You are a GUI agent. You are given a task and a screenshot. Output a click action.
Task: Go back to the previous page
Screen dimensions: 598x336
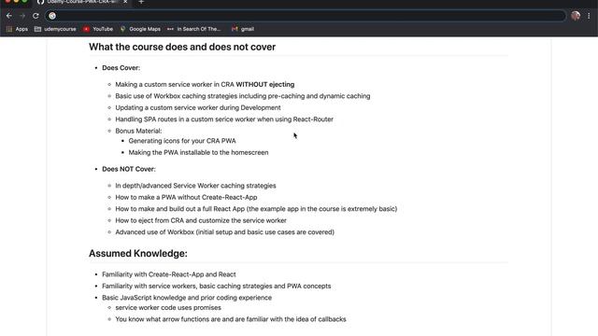pyautogui.click(x=9, y=16)
